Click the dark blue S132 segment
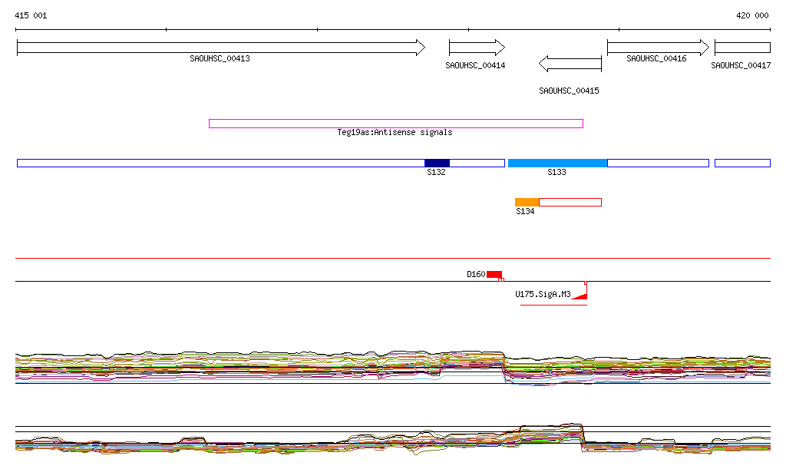The height and width of the screenshot is (469, 786). coord(437,163)
